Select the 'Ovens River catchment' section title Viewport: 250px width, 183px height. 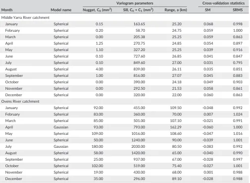[20, 101]
